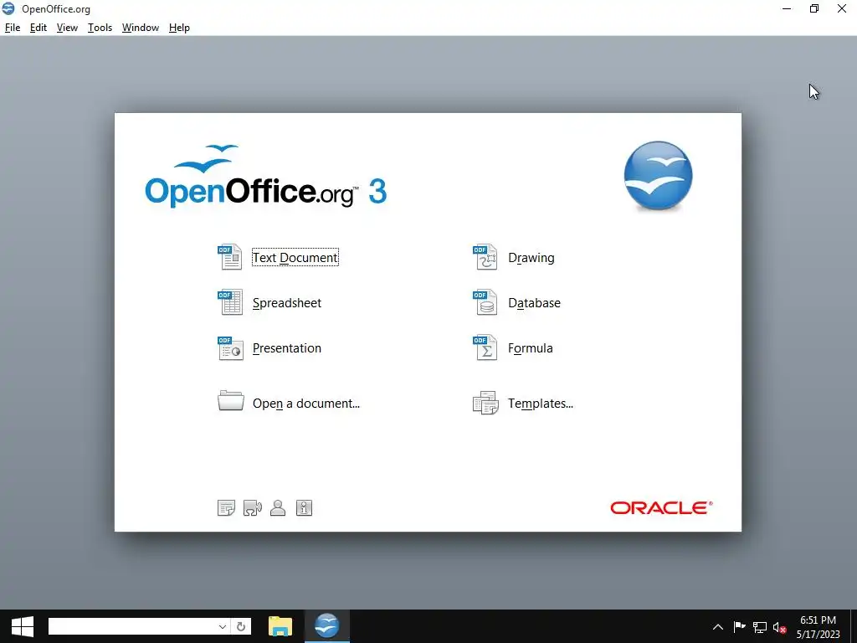857x643 pixels.
Task: Click the Action Center flag icon
Action: 739,627
